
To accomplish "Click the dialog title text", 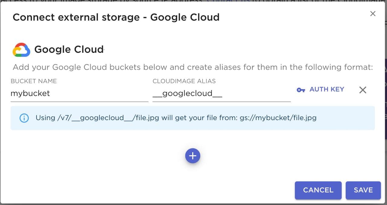I will [x=116, y=17].
